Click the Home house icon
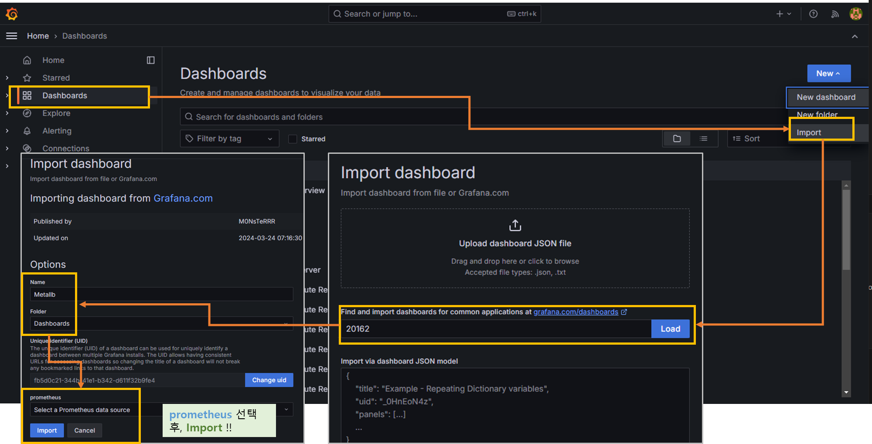This screenshot has height=444, width=872. [x=27, y=60]
